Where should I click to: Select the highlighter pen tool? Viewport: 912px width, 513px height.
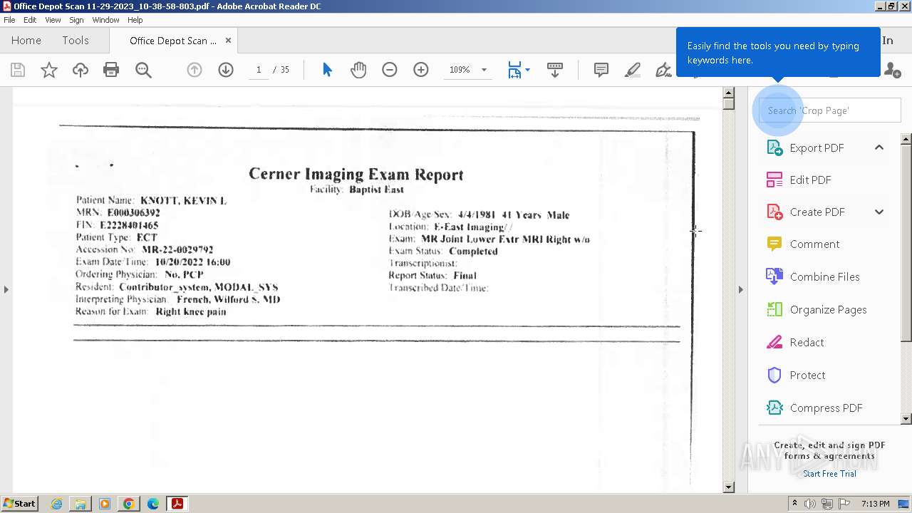coord(632,70)
